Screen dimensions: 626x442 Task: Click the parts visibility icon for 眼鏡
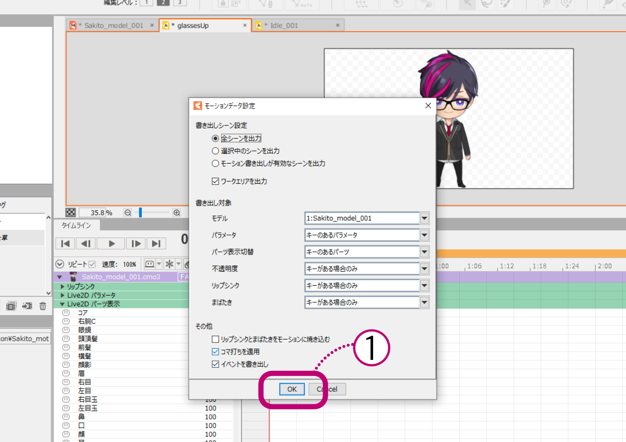point(66,330)
